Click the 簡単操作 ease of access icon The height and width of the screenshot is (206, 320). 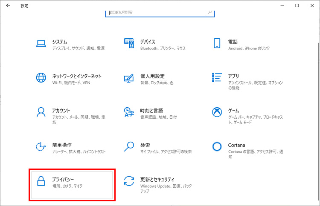coord(41,147)
